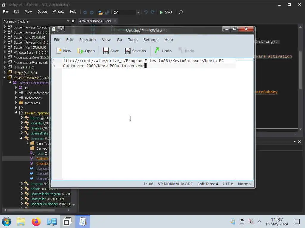Select the References tree item
This screenshot has height=228, width=305.
click(33, 98)
